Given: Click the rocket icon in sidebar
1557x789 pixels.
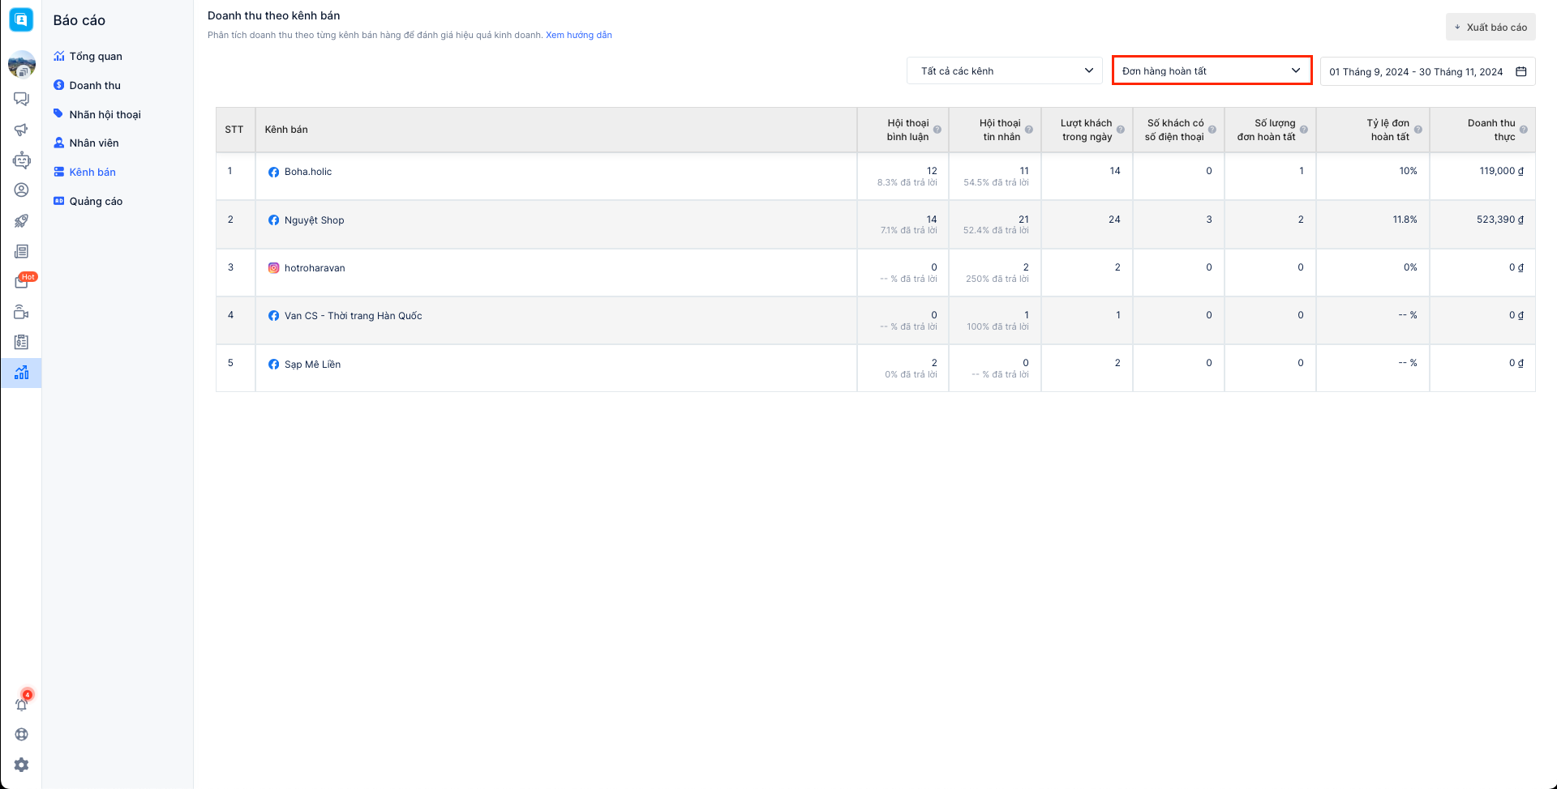Looking at the screenshot, I should pyautogui.click(x=22, y=221).
